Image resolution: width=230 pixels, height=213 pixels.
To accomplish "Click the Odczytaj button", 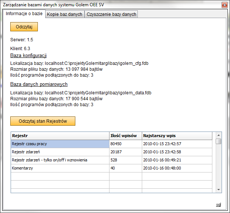I will click(24, 27).
